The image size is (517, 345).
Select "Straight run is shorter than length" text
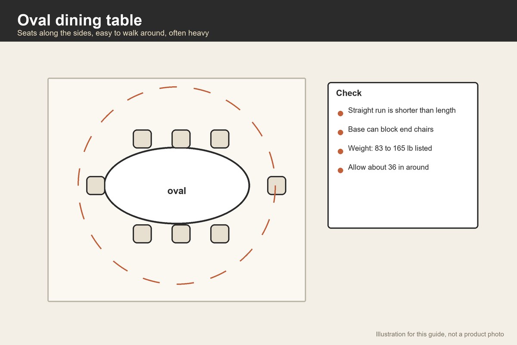click(402, 110)
